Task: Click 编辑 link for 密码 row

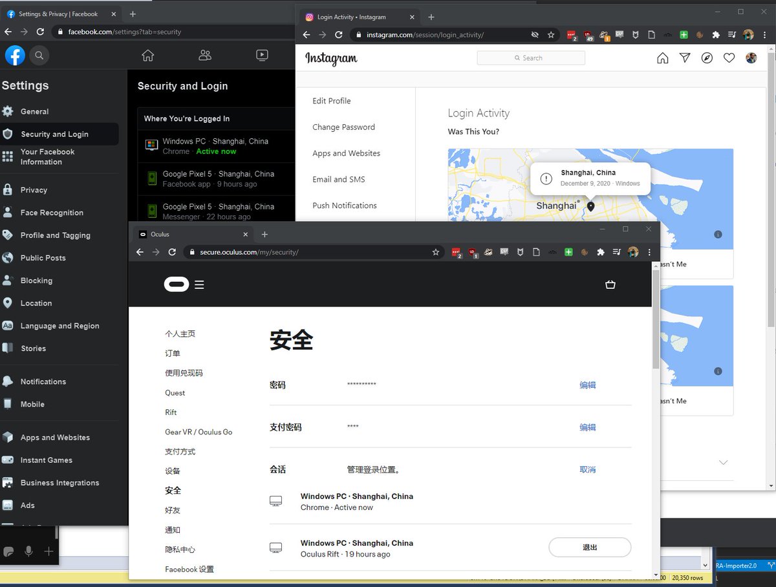Action: click(x=588, y=385)
